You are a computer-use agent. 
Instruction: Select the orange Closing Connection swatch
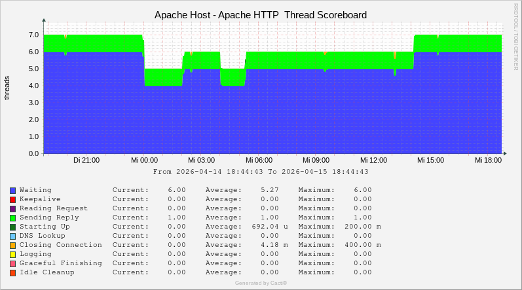pos(12,245)
